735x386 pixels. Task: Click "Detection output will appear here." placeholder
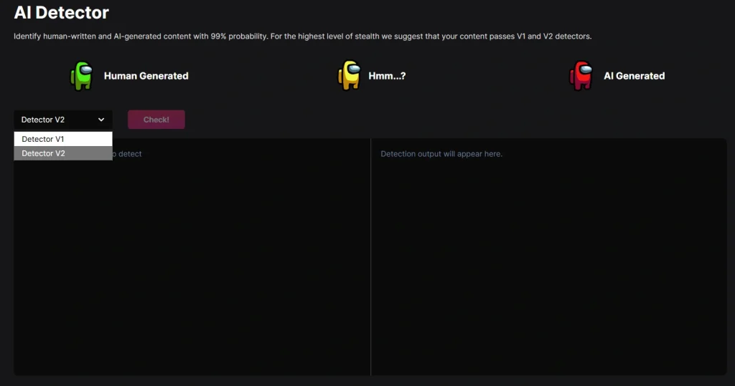pyautogui.click(x=441, y=154)
